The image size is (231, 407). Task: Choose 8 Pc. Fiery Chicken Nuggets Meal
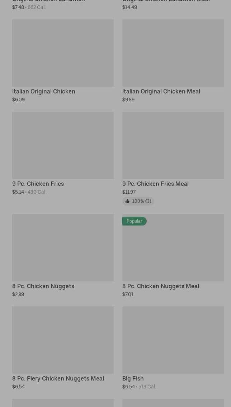click(58, 379)
